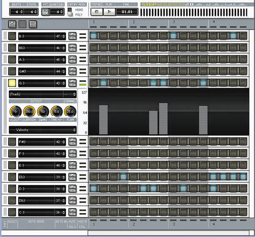This screenshot has height=237, width=255.
Task: Click the add row button with plus sign
Action: click(12, 24)
